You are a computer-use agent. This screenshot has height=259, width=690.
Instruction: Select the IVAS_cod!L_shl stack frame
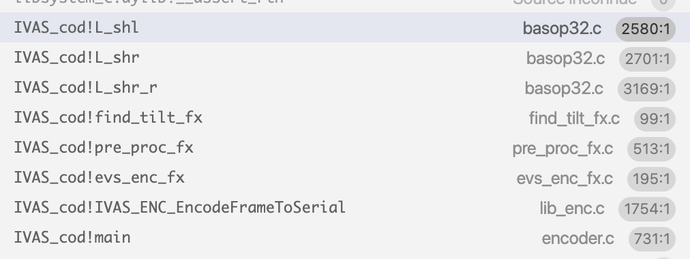pyautogui.click(x=345, y=28)
